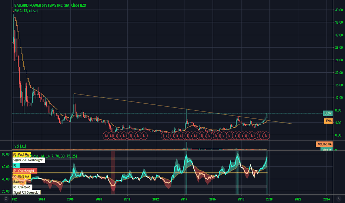
Task: Click the EMA (13, close) indicator legend
Action: [x=26, y=11]
